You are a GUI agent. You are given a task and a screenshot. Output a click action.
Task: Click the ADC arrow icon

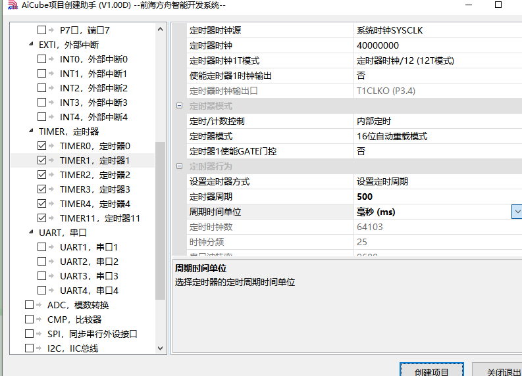39,305
